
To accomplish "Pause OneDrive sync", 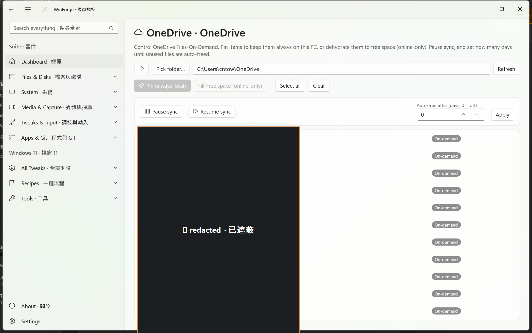I will 161,112.
